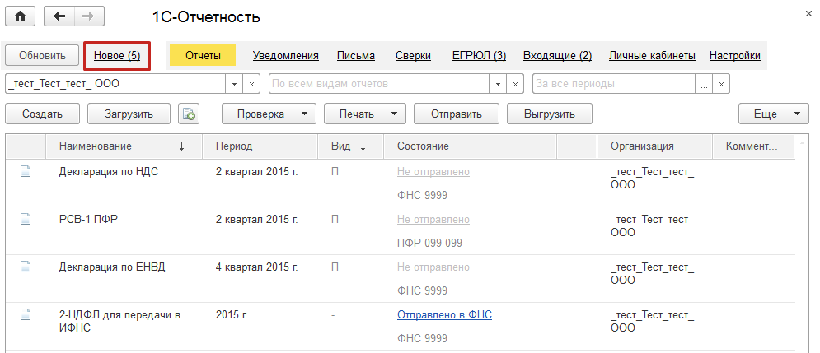Sort by the Наименование column header
The width and height of the screenshot is (820, 353).
[96, 146]
